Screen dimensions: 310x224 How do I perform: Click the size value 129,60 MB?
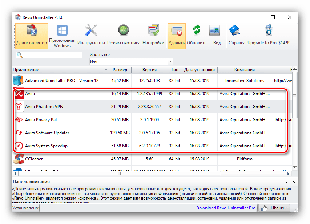point(120,133)
